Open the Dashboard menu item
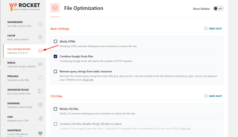The image size is (238, 137). point(24,24)
